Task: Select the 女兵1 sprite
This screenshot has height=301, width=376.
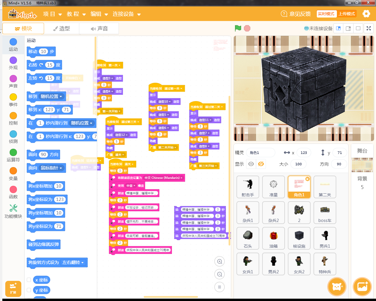Action: [248, 264]
